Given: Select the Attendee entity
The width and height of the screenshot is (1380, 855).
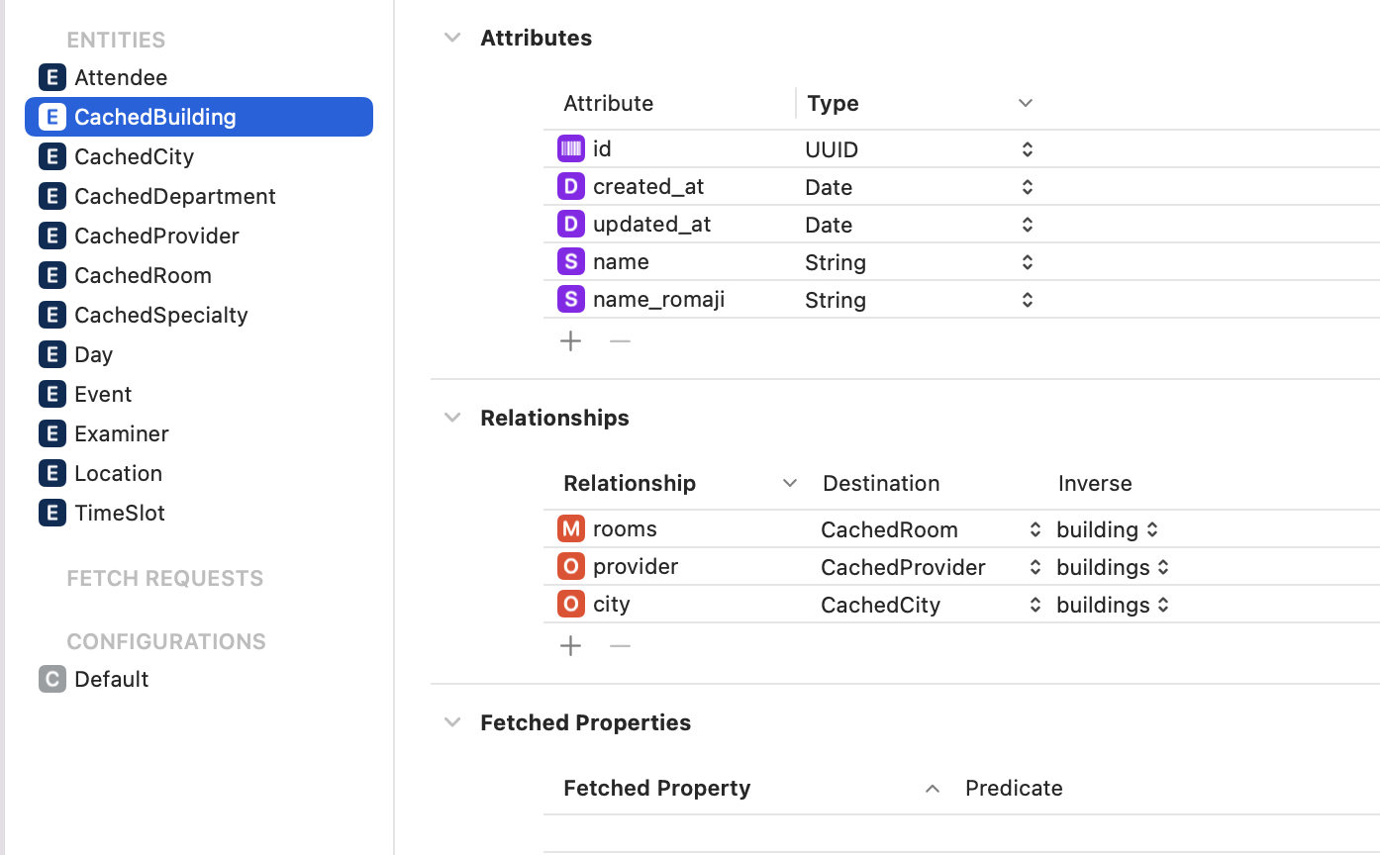Looking at the screenshot, I should click(121, 77).
